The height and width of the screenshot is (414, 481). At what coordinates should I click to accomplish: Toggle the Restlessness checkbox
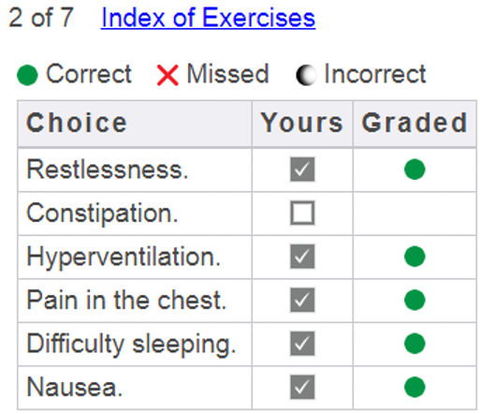tap(302, 170)
